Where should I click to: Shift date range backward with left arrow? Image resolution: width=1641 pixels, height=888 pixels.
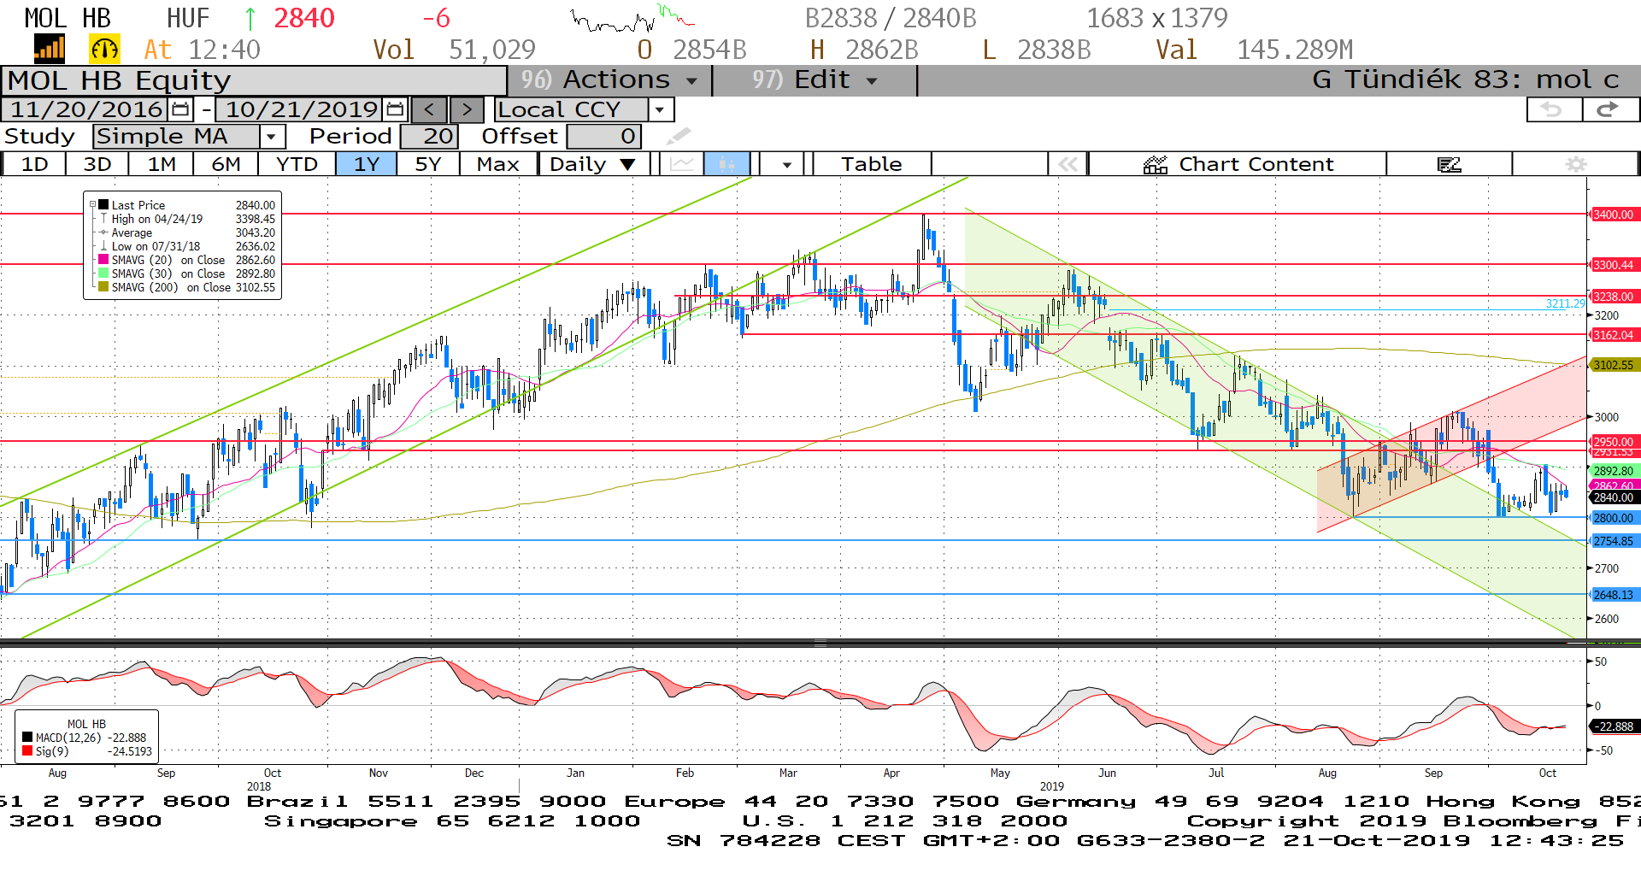click(429, 109)
